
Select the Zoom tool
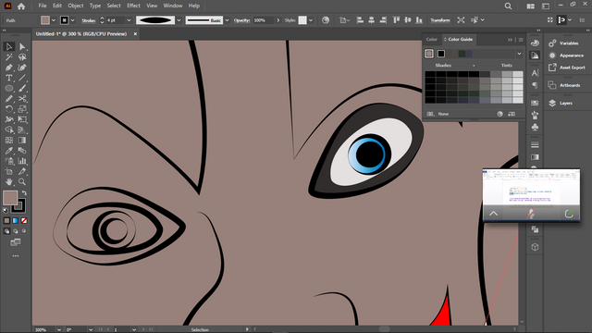pos(22,181)
